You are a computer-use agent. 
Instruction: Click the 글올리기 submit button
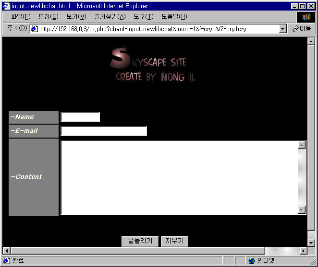coord(140,241)
